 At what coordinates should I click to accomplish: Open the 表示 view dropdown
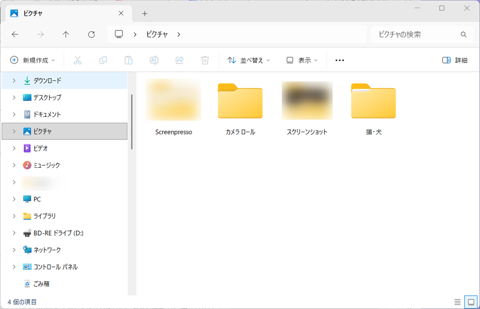point(302,60)
